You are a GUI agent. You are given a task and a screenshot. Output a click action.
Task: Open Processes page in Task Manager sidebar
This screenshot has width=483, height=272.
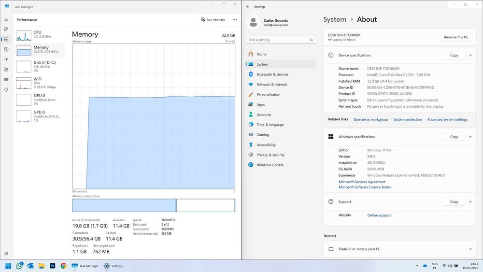click(6, 29)
